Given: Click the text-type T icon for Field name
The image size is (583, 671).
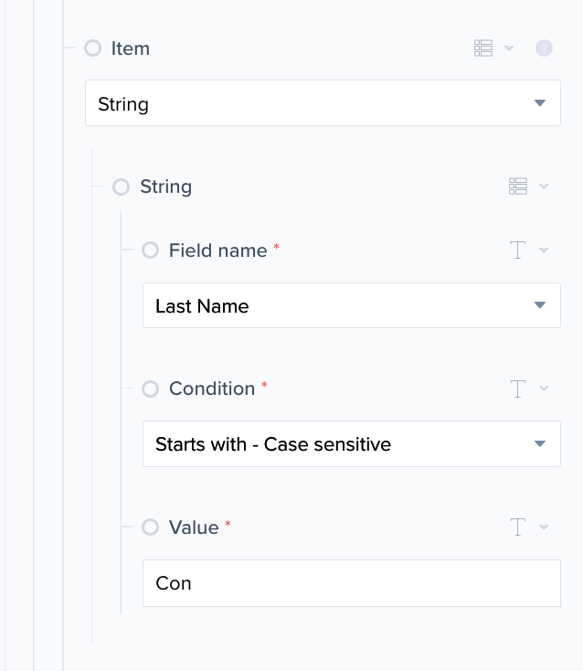Looking at the screenshot, I should pos(518,250).
